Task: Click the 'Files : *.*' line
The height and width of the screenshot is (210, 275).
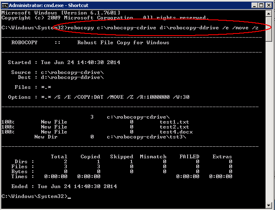Action: [33, 87]
